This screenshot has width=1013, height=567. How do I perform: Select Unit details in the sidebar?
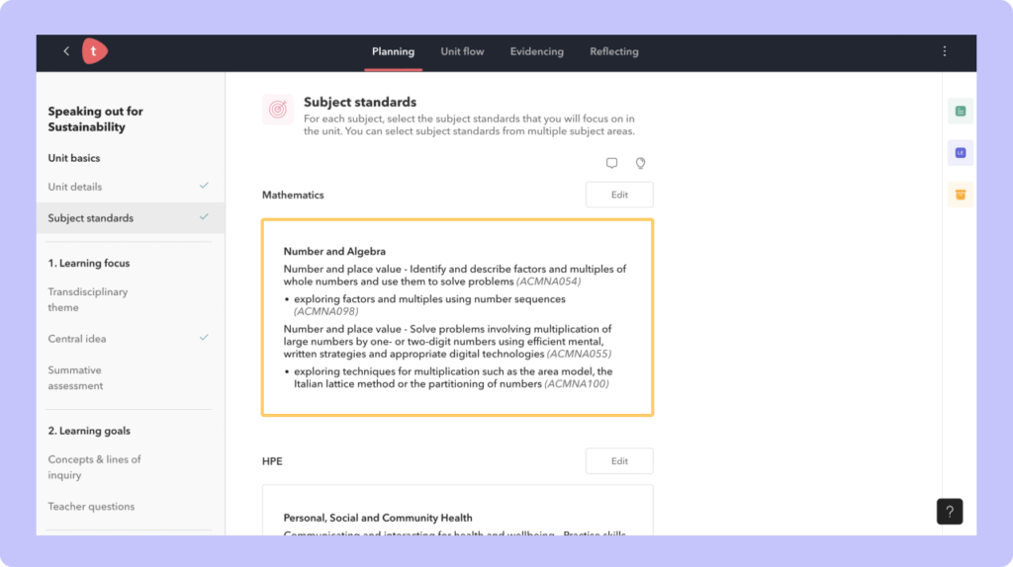pos(75,187)
